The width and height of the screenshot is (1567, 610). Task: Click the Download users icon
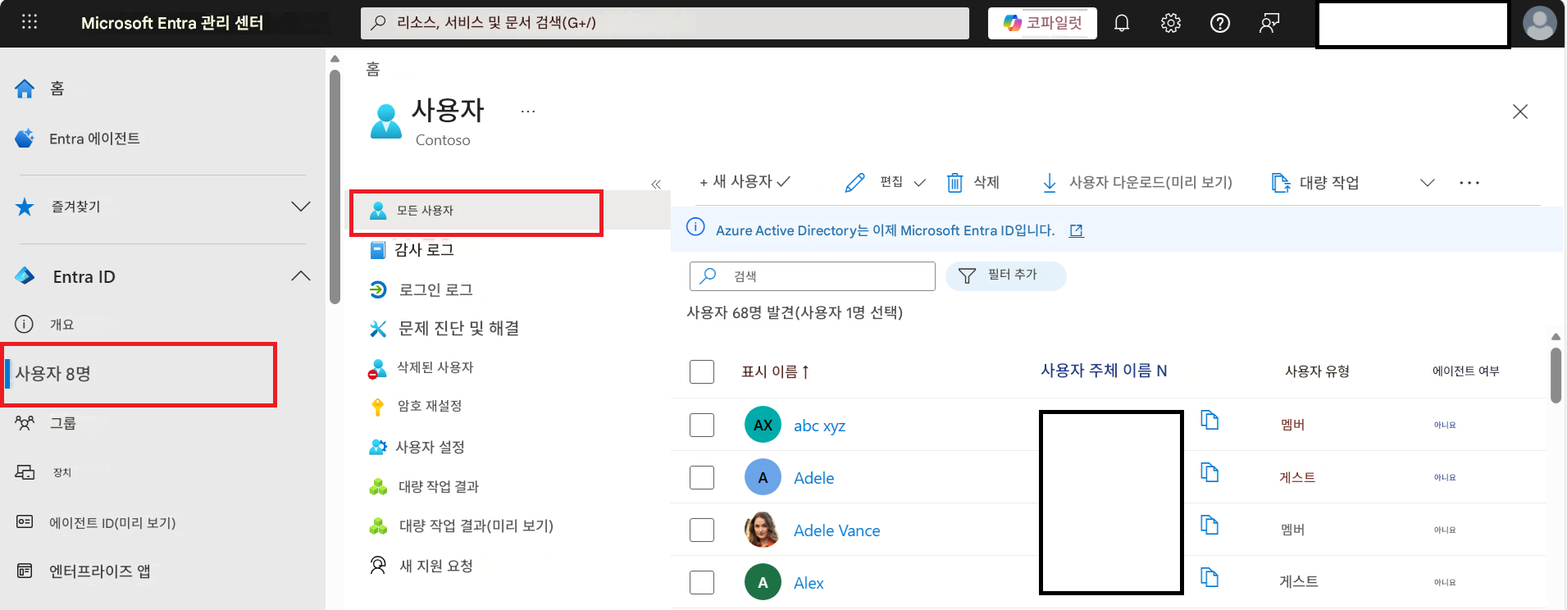coord(1049,182)
